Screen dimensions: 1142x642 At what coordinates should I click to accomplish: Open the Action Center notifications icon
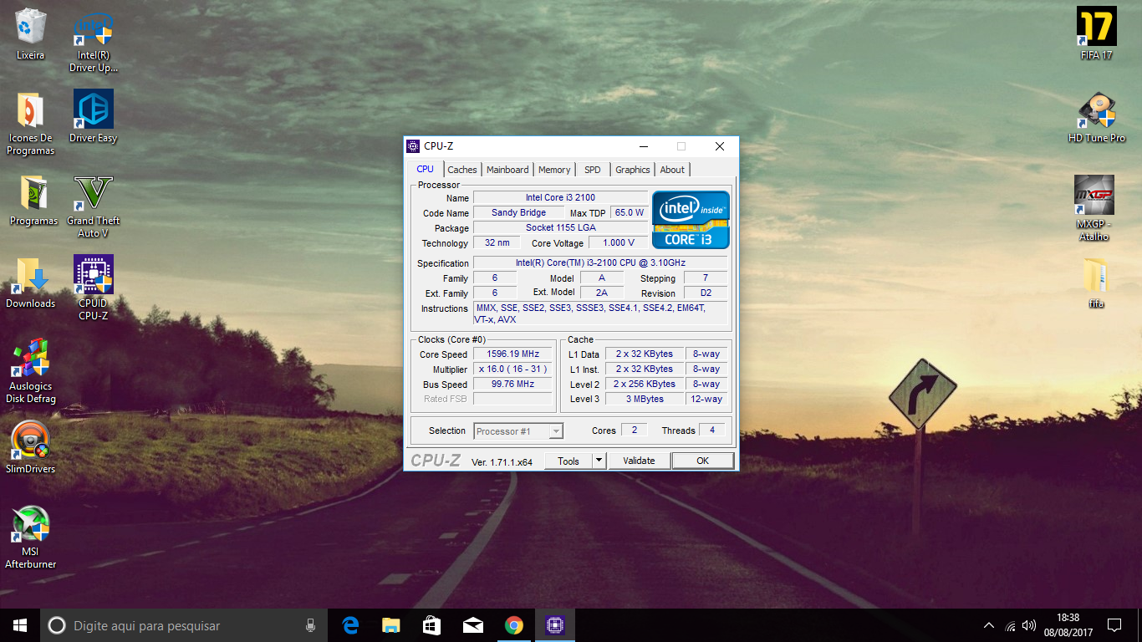(x=1114, y=625)
